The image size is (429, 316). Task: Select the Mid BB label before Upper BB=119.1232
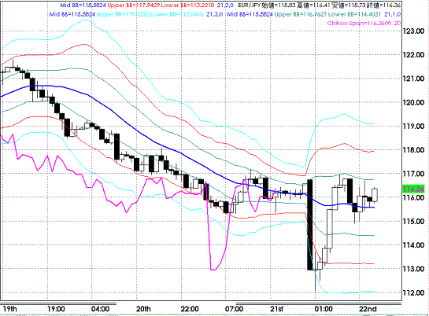coord(72,14)
